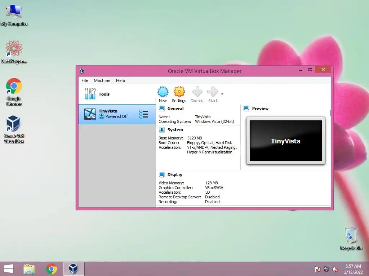Click the taskbar clock showing 5:57 AM
Viewport: 369px width, 276px height.
click(353, 269)
